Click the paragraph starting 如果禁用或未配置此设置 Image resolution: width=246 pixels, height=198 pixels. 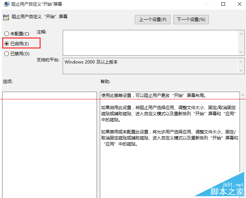170,138
